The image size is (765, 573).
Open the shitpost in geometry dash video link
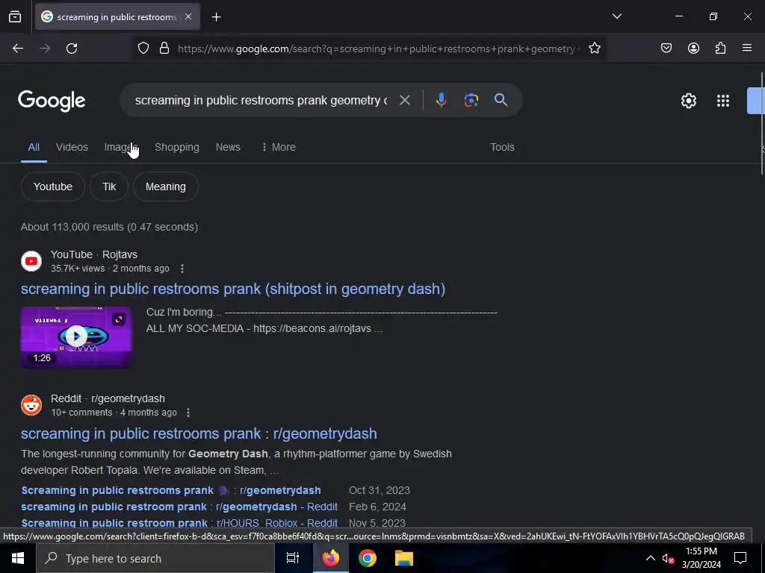pyautogui.click(x=233, y=289)
